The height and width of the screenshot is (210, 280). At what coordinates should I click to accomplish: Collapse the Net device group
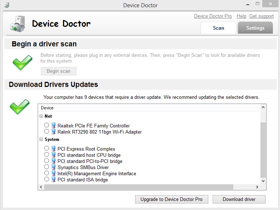pos(41,116)
